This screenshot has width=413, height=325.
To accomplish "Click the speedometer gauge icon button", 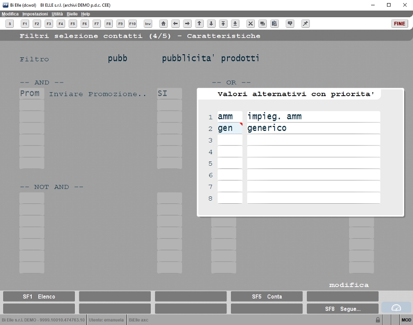I will [396, 308].
